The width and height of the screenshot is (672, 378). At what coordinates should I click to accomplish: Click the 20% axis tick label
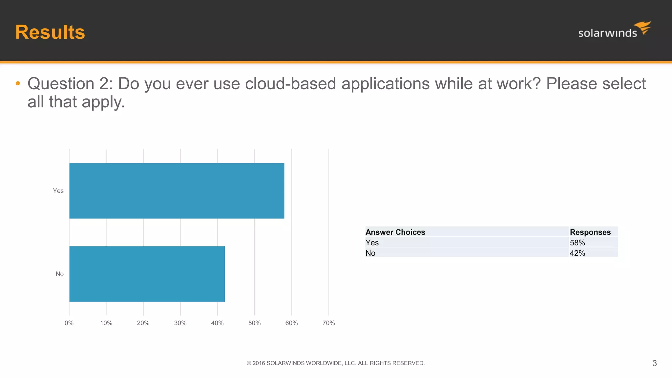[143, 323]
